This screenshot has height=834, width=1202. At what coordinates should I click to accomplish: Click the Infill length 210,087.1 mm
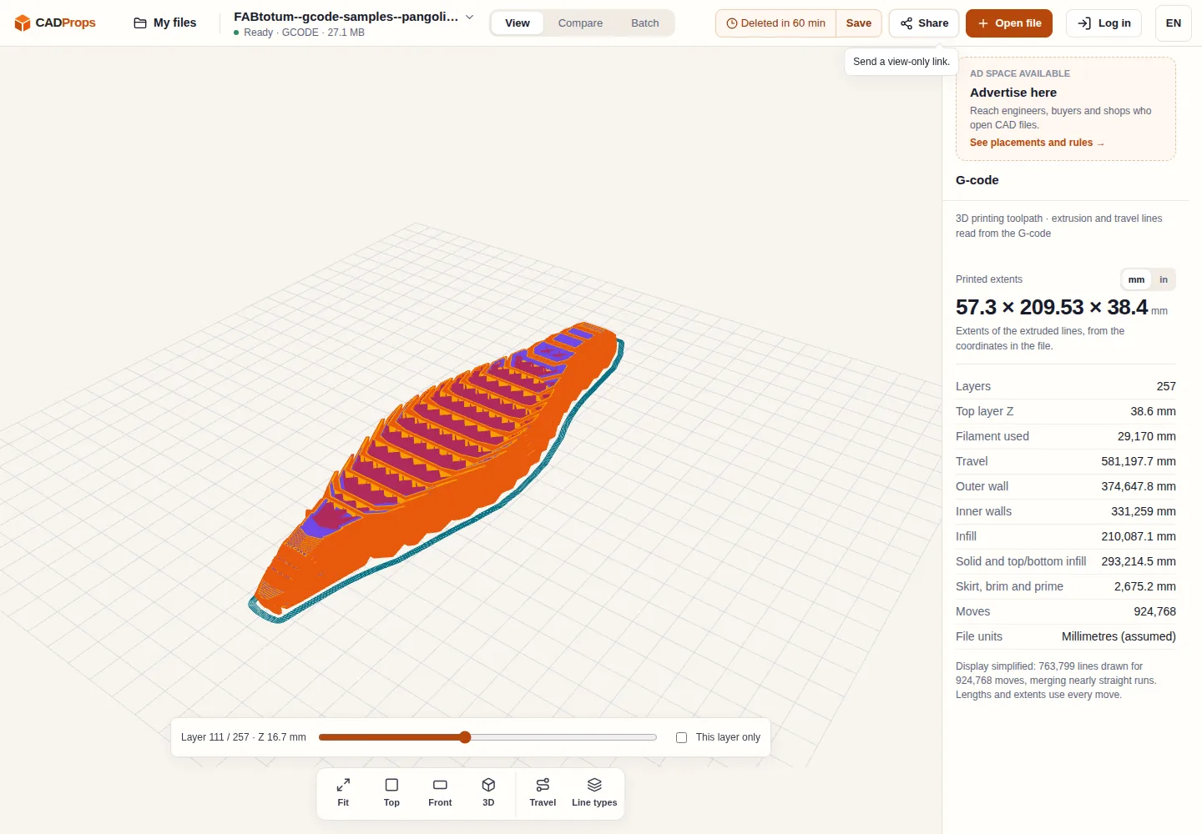coord(1139,536)
